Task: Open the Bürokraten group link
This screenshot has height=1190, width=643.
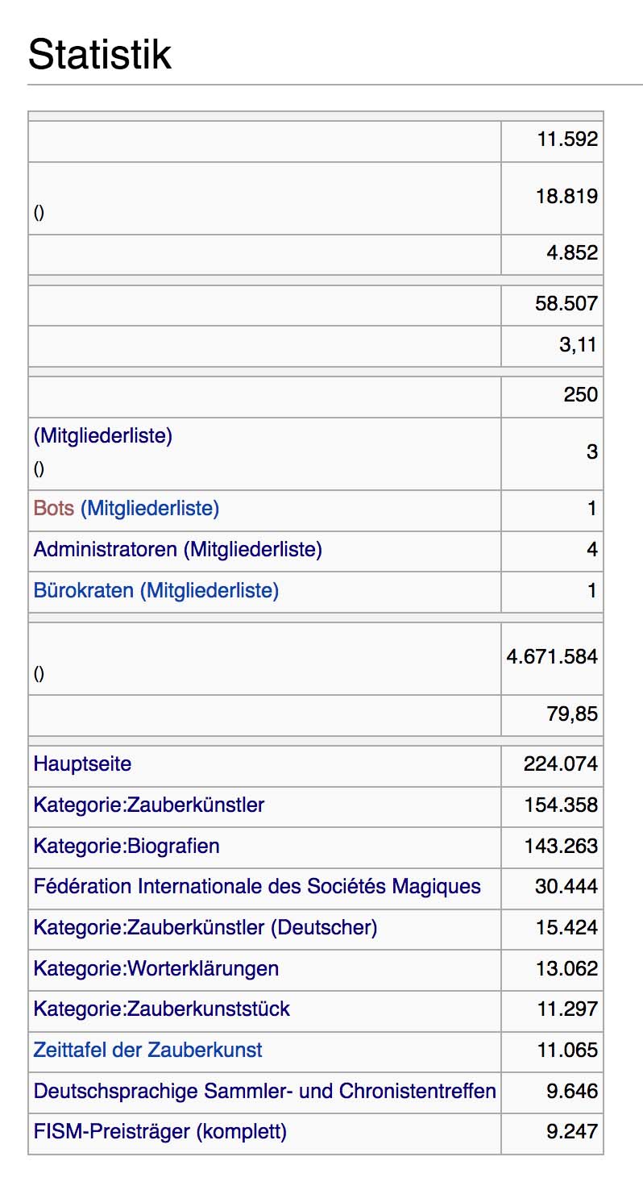Action: (84, 591)
